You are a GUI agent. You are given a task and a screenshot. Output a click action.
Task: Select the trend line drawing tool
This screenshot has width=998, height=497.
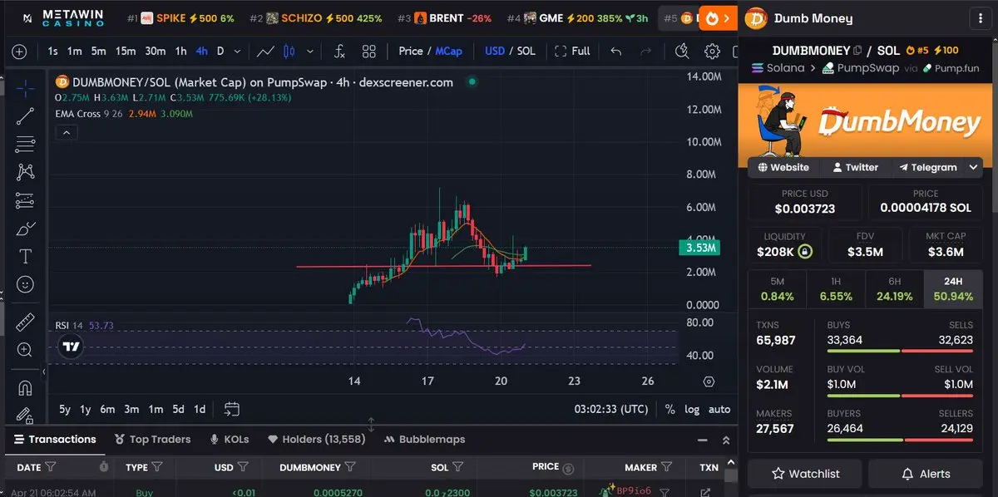(26, 116)
